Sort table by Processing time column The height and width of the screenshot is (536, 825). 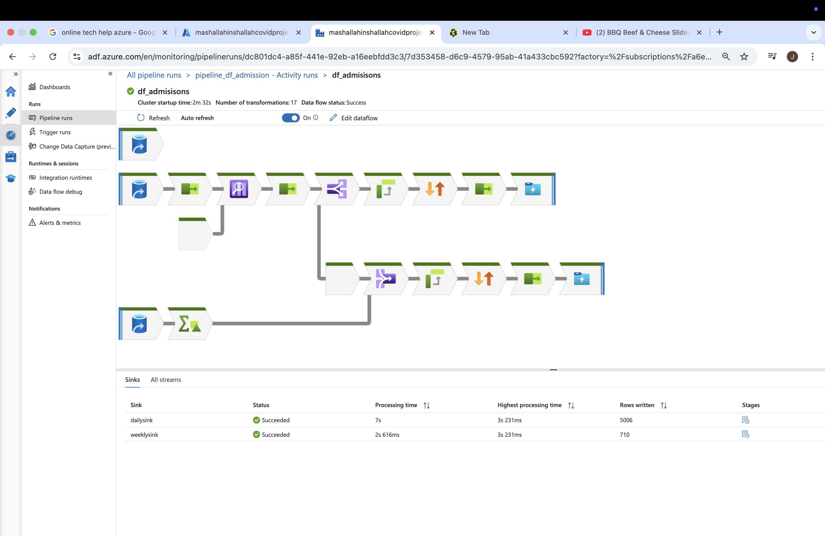point(426,405)
